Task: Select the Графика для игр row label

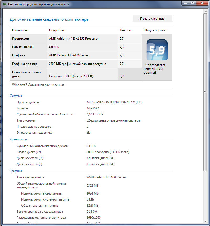Action: [x=25, y=64]
